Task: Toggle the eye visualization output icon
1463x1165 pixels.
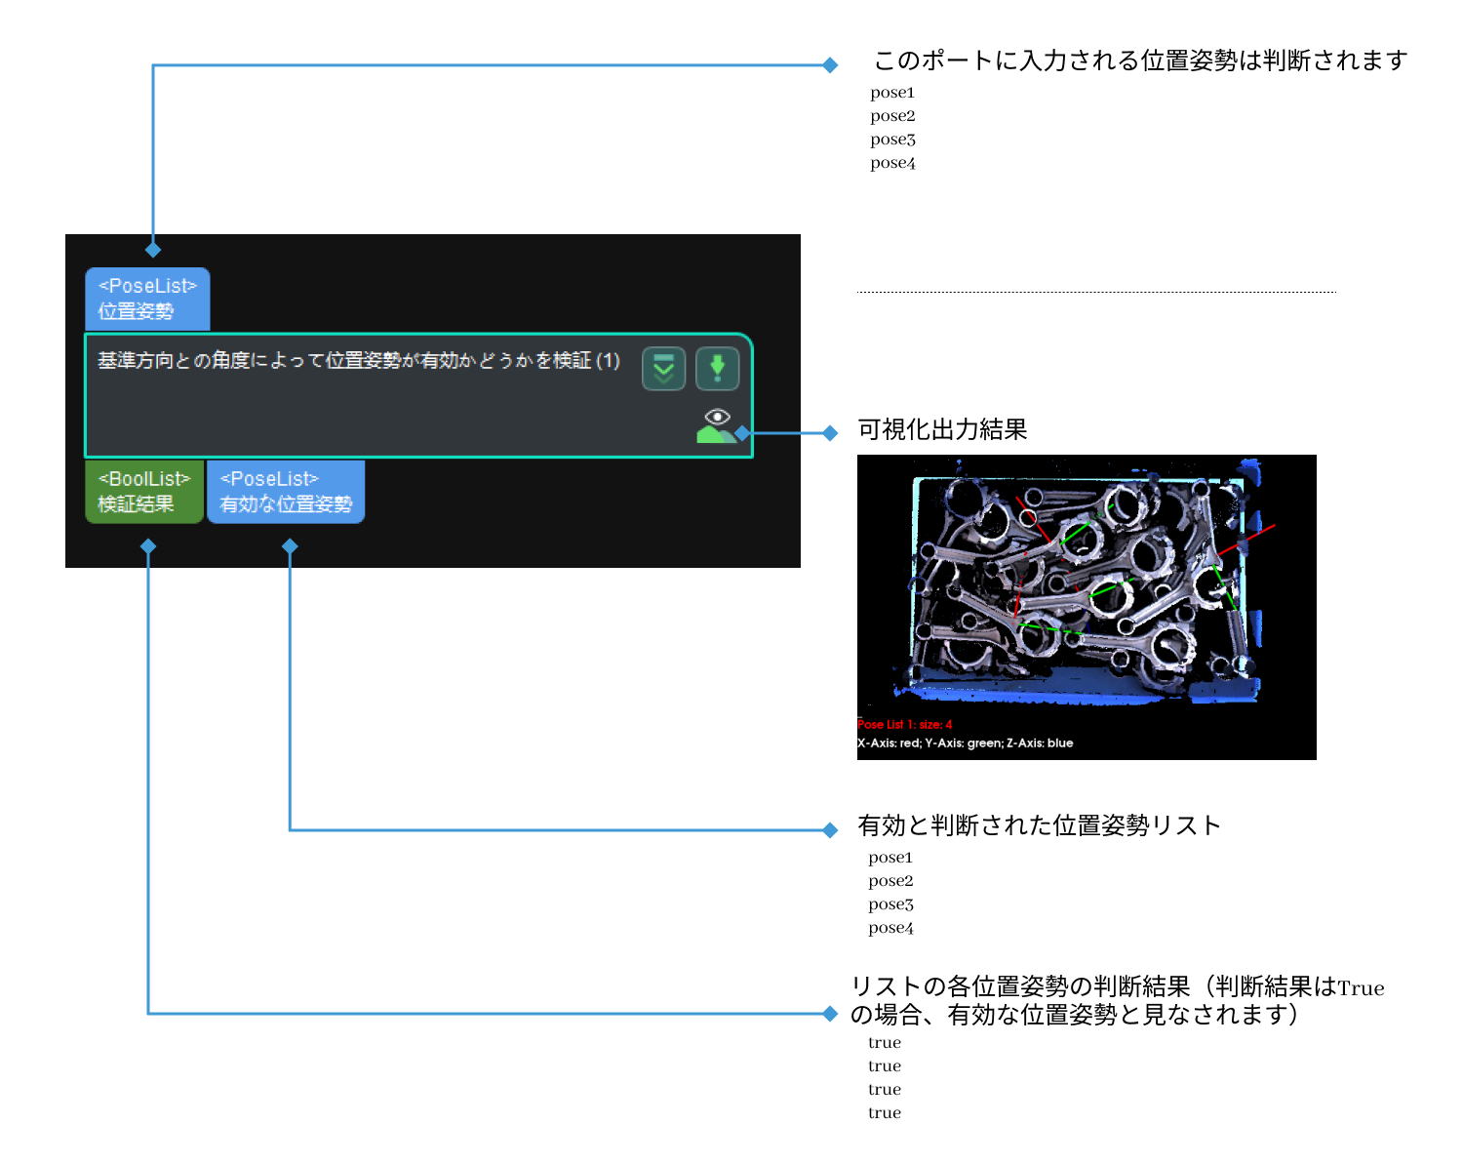Action: coord(717,425)
